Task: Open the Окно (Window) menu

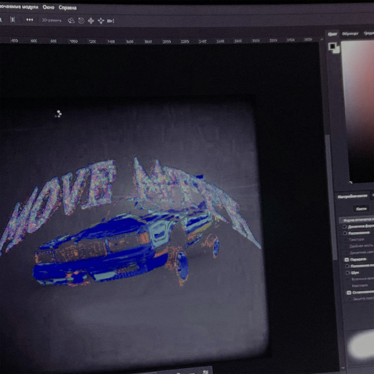Action: (x=49, y=8)
